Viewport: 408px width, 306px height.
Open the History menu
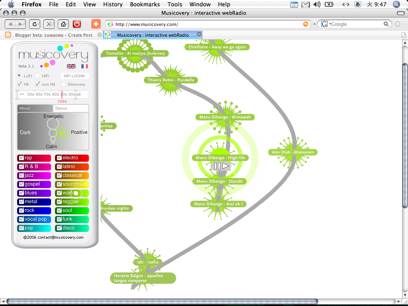(113, 4)
